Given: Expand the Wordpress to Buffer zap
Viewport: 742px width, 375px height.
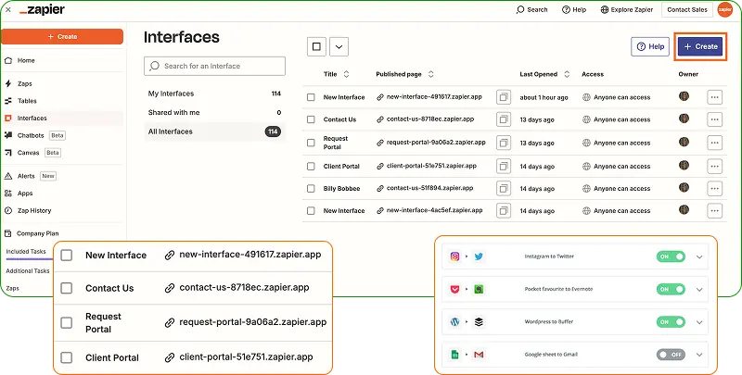Looking at the screenshot, I should tap(699, 322).
